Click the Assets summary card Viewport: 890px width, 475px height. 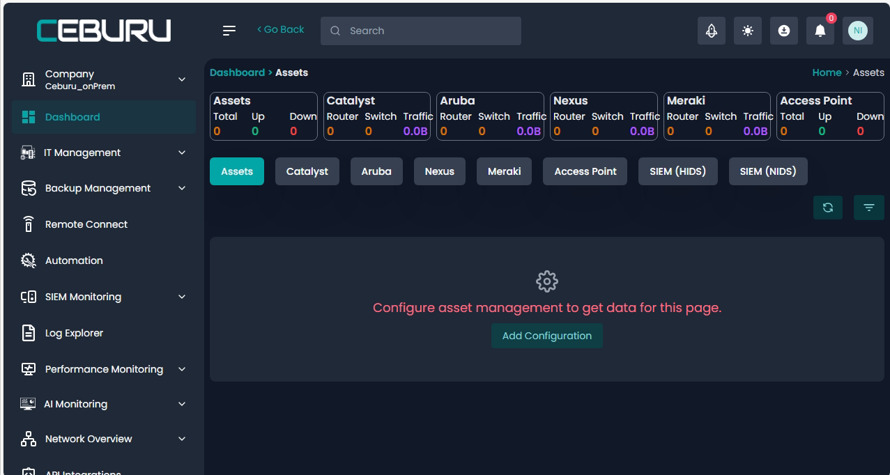[263, 116]
